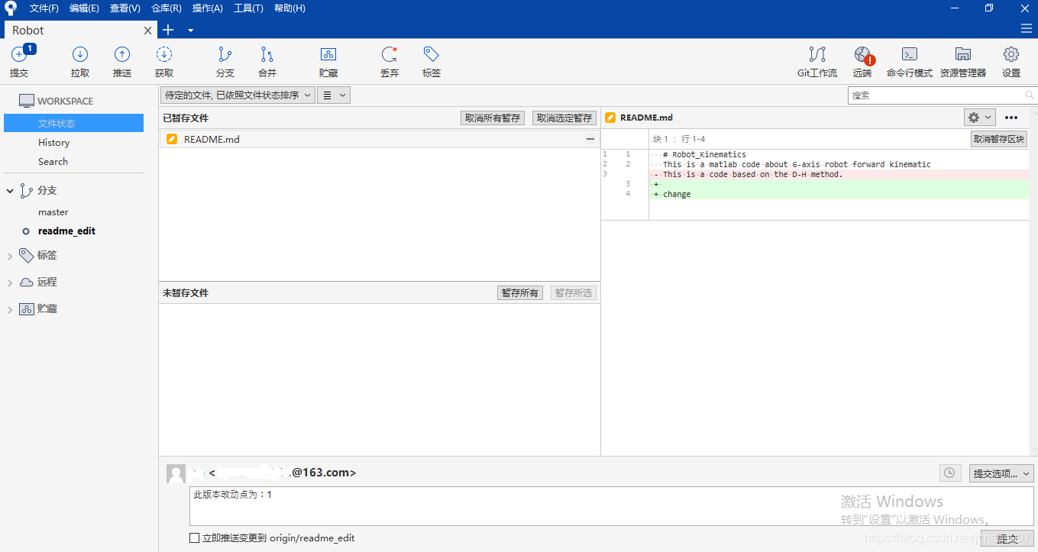Open the Remote (远端) toolbar icon
The width and height of the screenshot is (1038, 552).
862,61
